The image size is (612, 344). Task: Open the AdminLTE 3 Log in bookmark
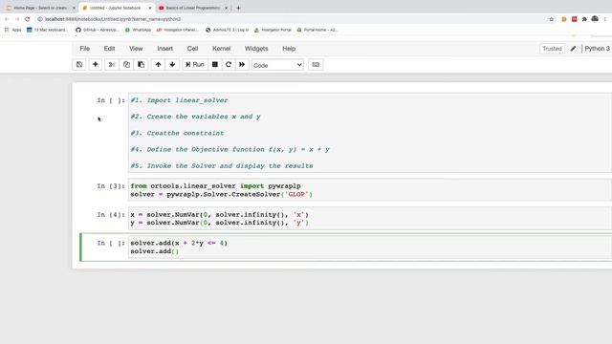pyautogui.click(x=227, y=30)
